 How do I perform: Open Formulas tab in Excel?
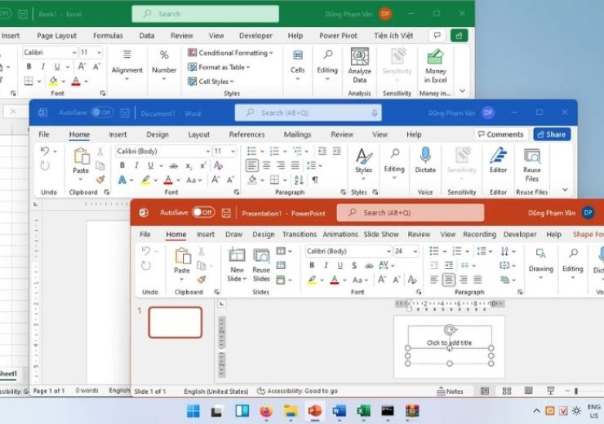108,36
